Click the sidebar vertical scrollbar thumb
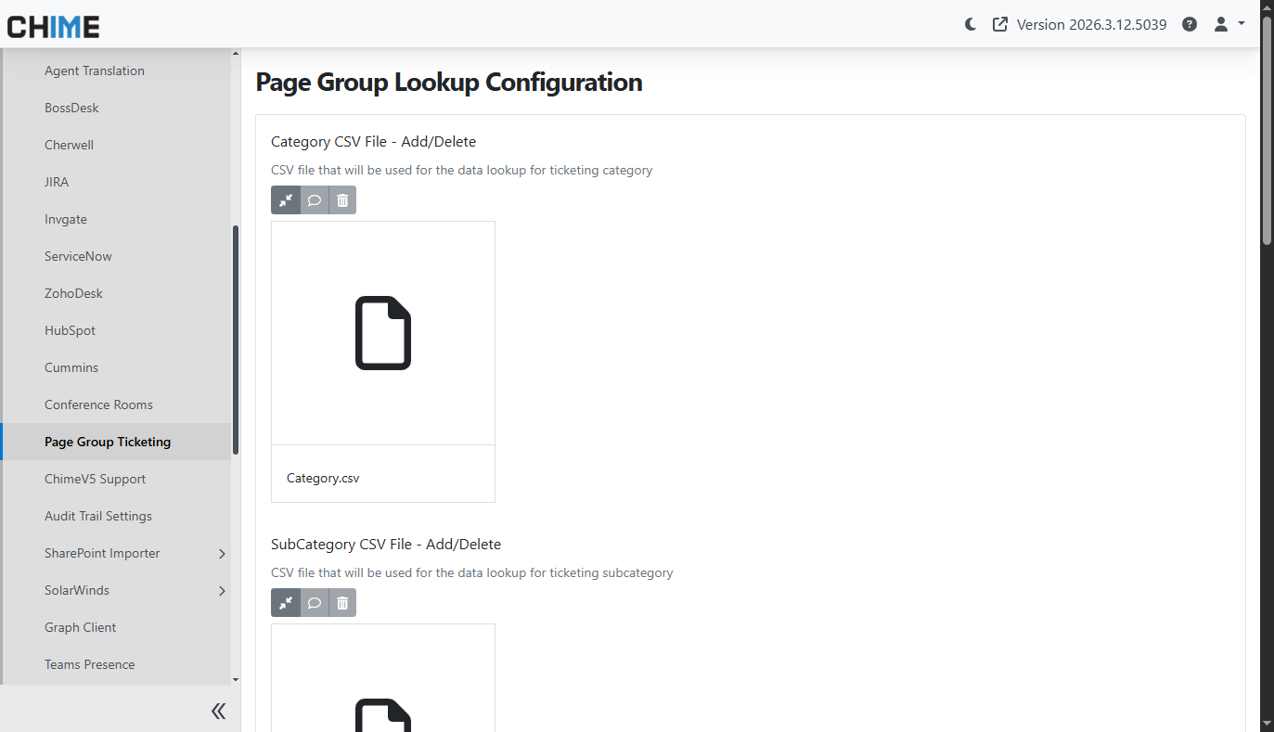The height and width of the screenshot is (732, 1274). point(236,339)
